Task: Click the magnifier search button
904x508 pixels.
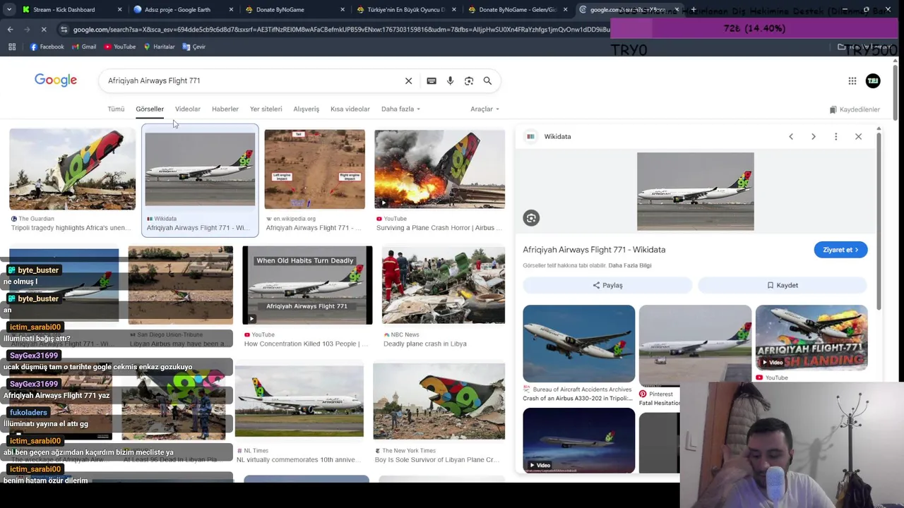Action: tap(487, 81)
